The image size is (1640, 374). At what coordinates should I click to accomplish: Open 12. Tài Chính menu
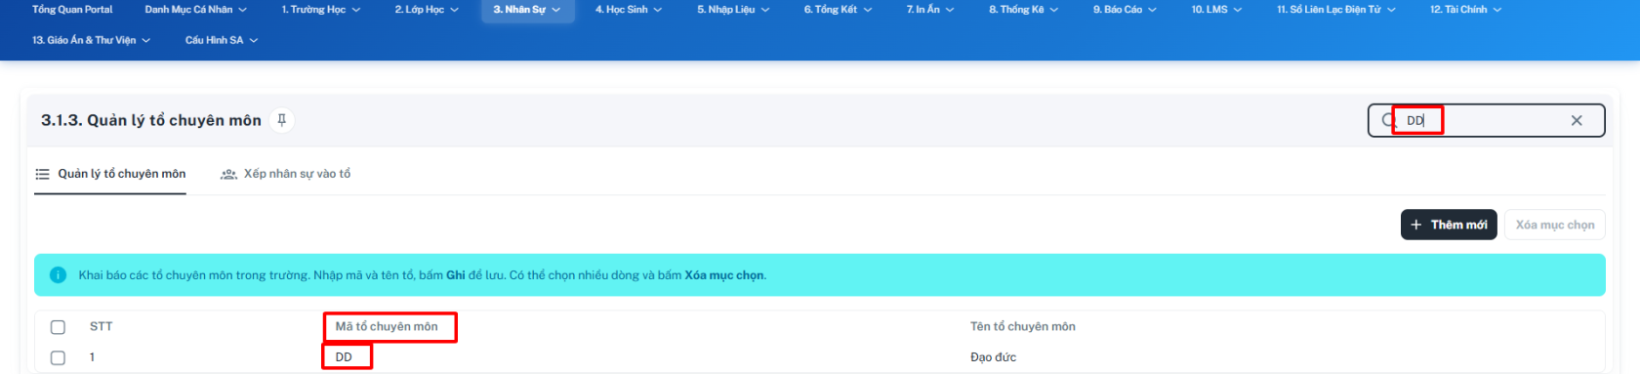(x=1466, y=10)
